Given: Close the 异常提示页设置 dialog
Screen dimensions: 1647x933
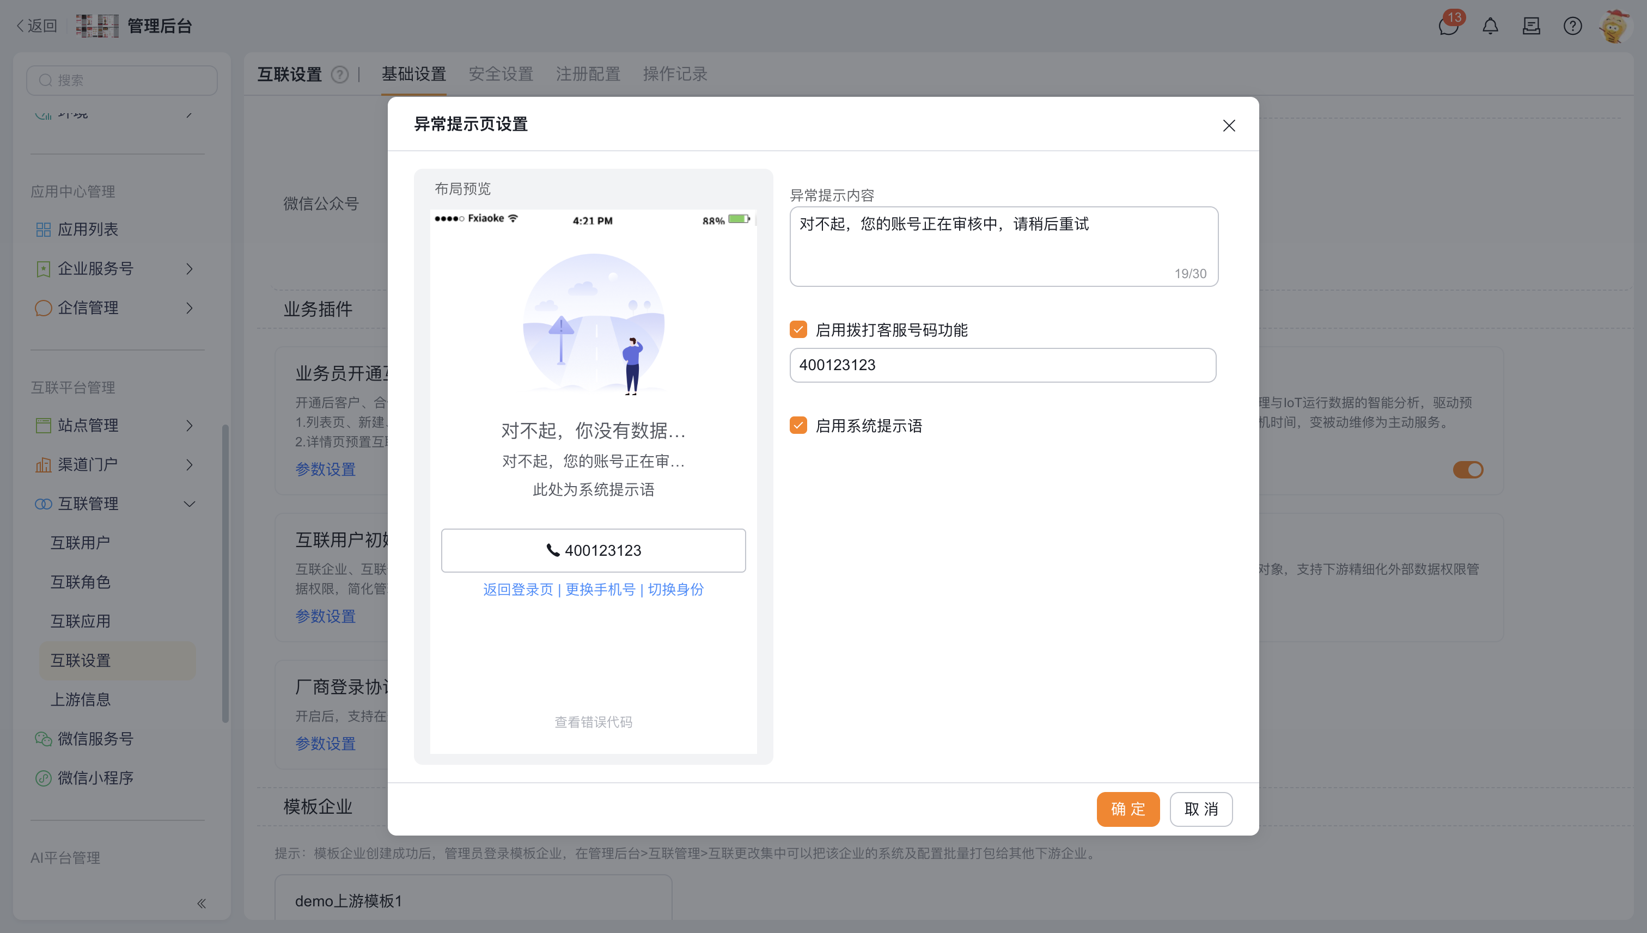Looking at the screenshot, I should click(x=1228, y=126).
